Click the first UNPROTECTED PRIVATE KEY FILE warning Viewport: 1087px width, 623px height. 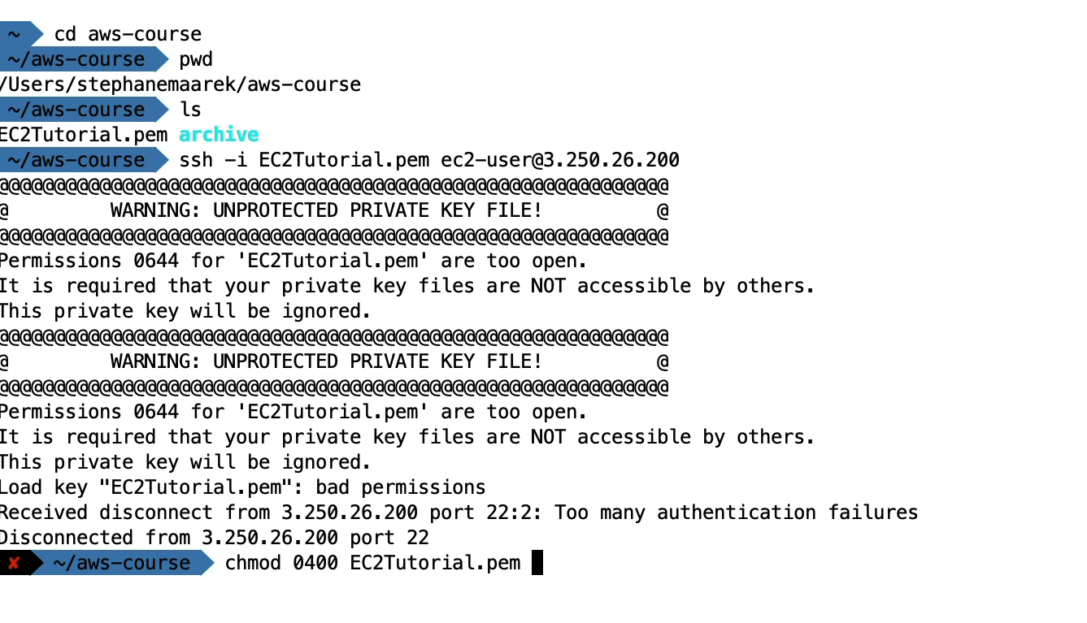(326, 210)
